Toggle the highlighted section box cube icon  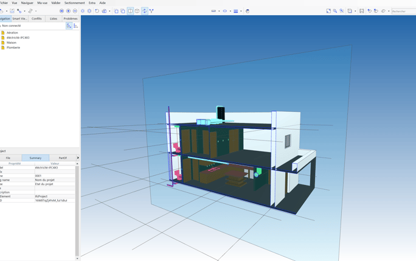[x=130, y=11]
